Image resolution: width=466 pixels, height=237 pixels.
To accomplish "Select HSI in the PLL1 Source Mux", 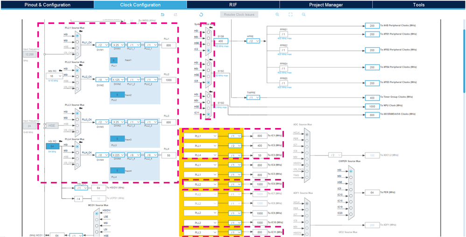I will coord(77,35).
